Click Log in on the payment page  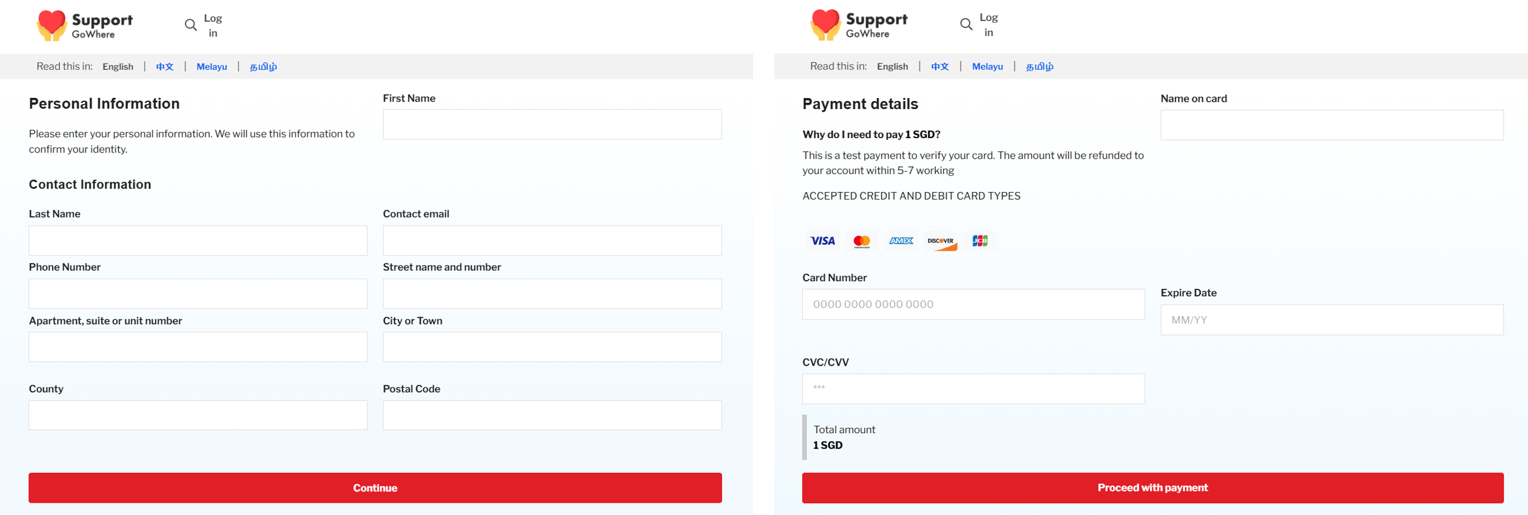point(989,24)
